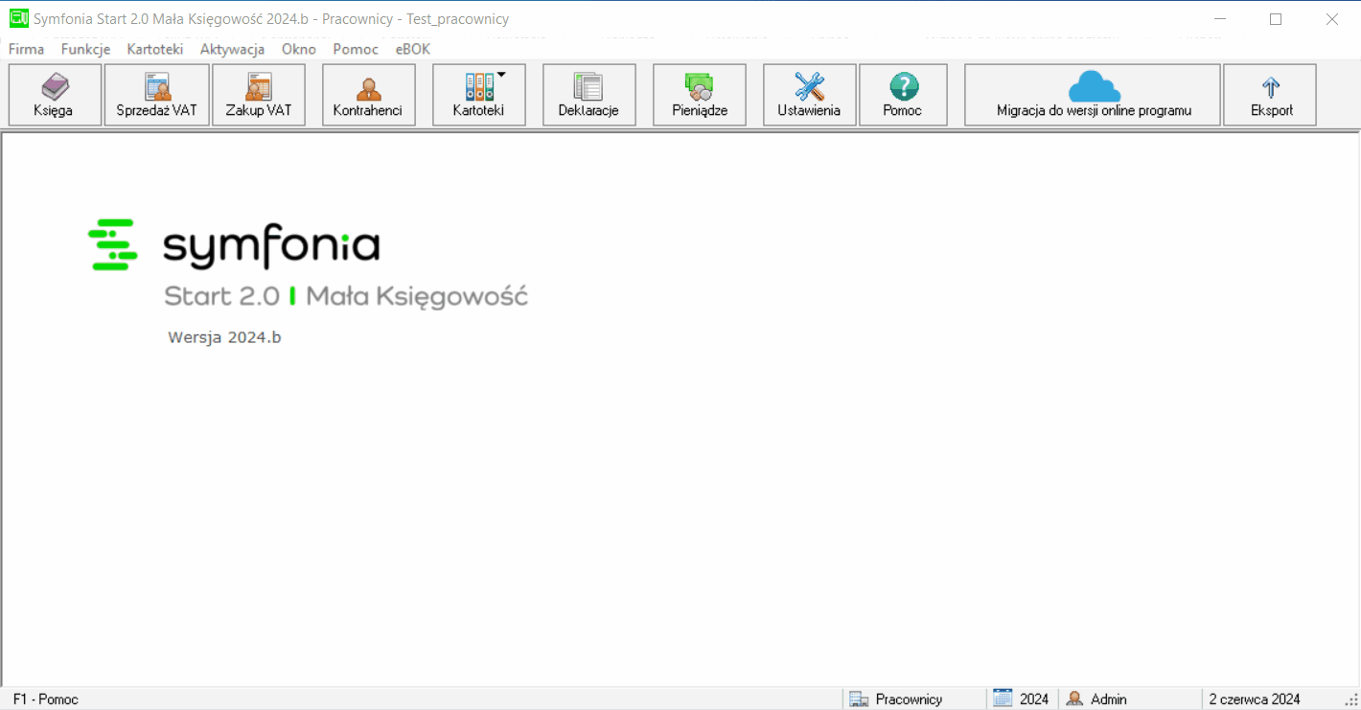The image size is (1361, 710).
Task: Open the Aktywacja menu
Action: [x=232, y=49]
